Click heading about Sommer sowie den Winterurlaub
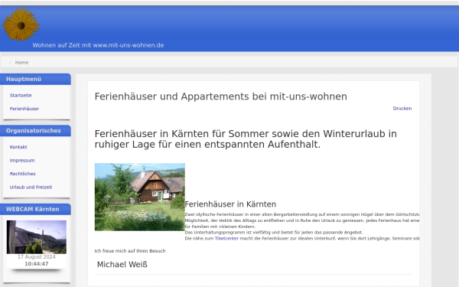Image resolution: width=459 pixels, height=287 pixels. (246, 139)
